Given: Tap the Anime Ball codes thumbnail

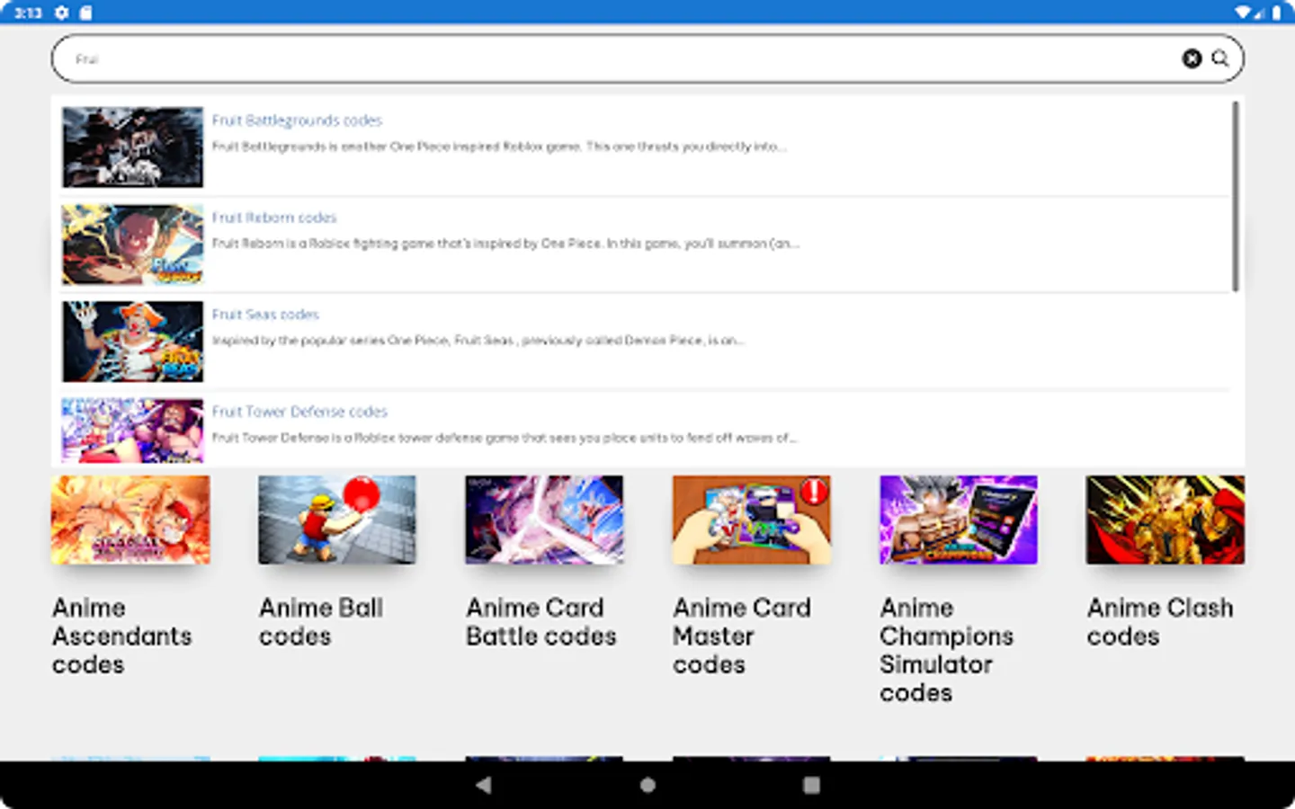Looking at the screenshot, I should 337,520.
